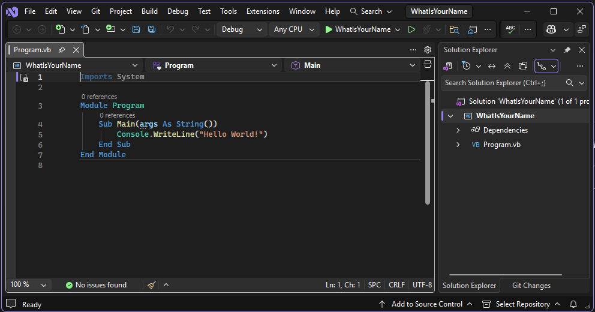
Task: Open GitHub Copilot icon in toolbar
Action: pos(552,29)
